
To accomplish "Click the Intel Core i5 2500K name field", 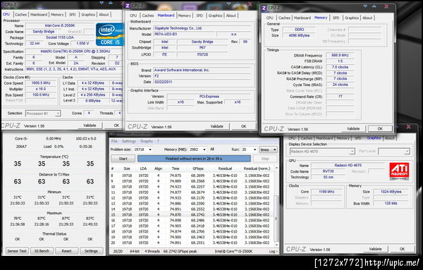I will pyautogui.click(x=60, y=25).
